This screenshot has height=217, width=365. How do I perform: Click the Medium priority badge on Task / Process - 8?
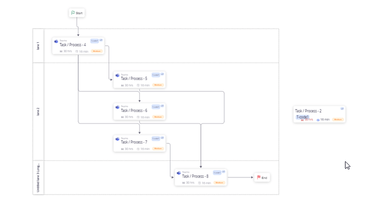[219, 183]
